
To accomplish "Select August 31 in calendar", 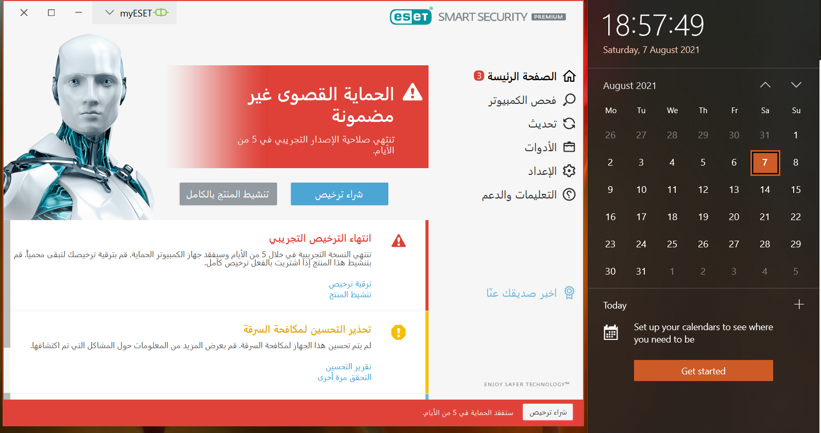I will pos(641,272).
